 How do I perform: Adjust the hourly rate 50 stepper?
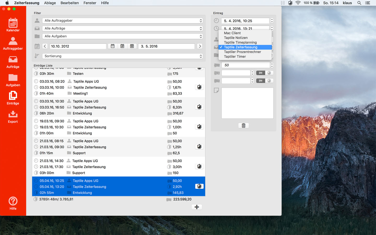pos(272,65)
